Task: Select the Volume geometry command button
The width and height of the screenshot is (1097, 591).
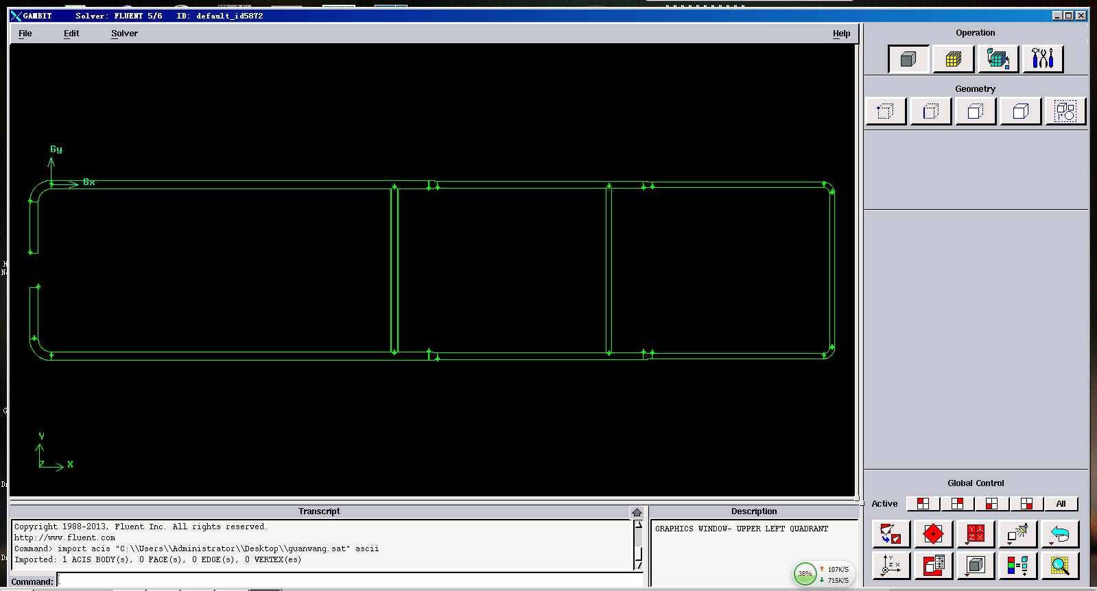Action: 1020,111
